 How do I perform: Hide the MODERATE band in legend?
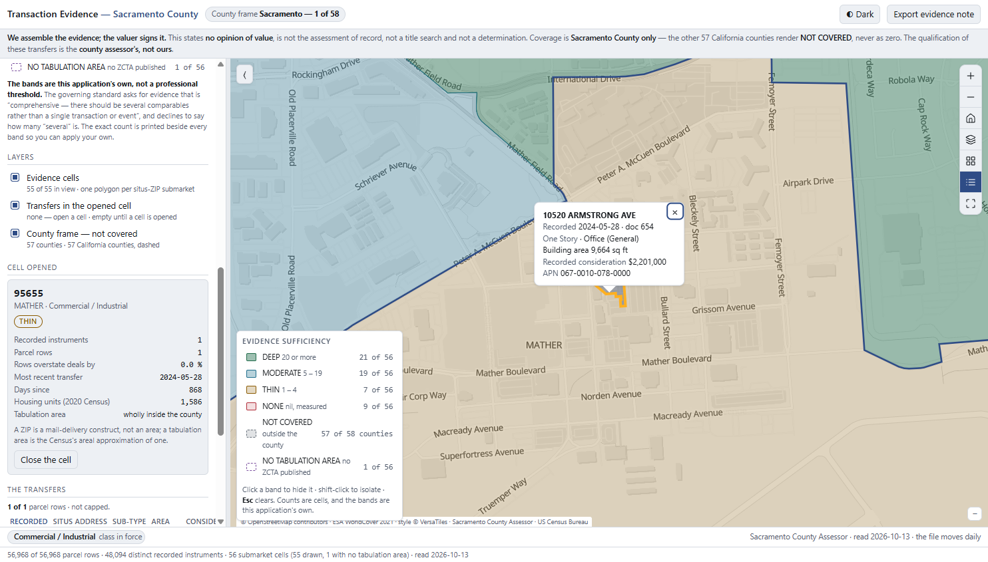(x=320, y=373)
